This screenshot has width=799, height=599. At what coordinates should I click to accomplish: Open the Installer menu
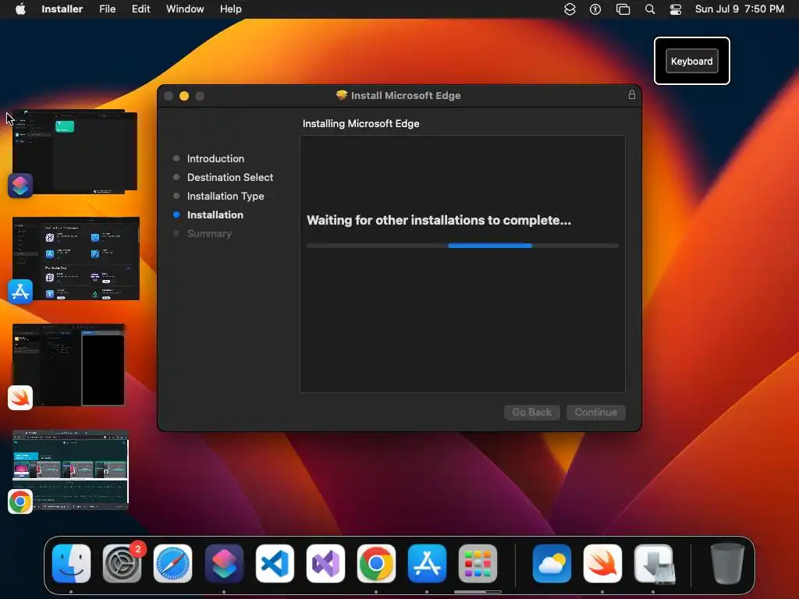[x=62, y=9]
